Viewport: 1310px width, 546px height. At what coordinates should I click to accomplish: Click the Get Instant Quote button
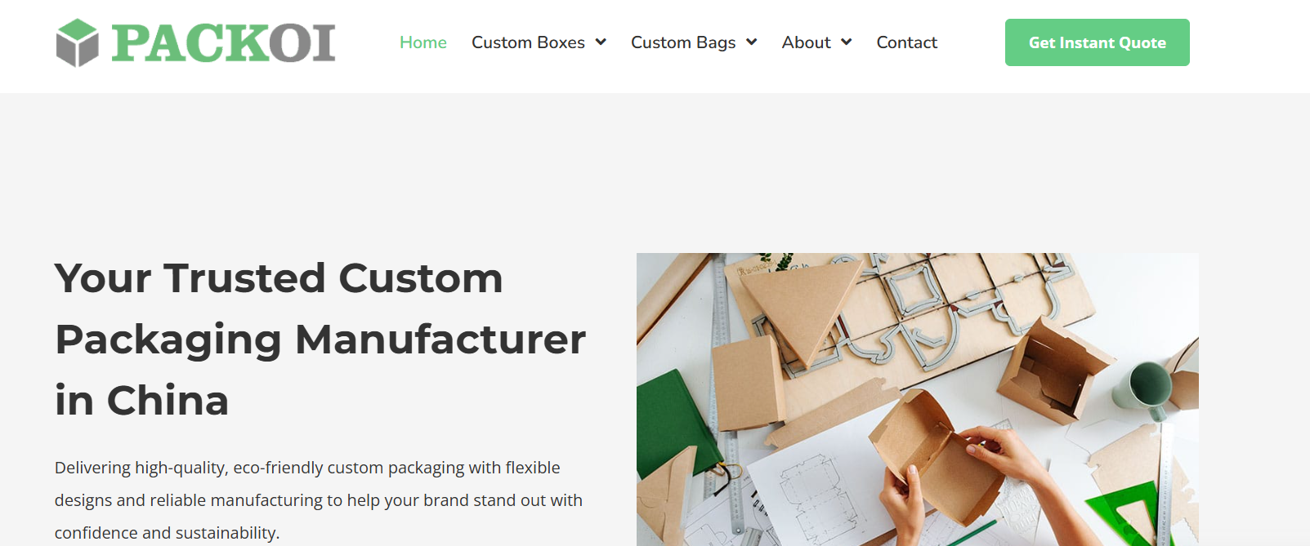[1098, 42]
